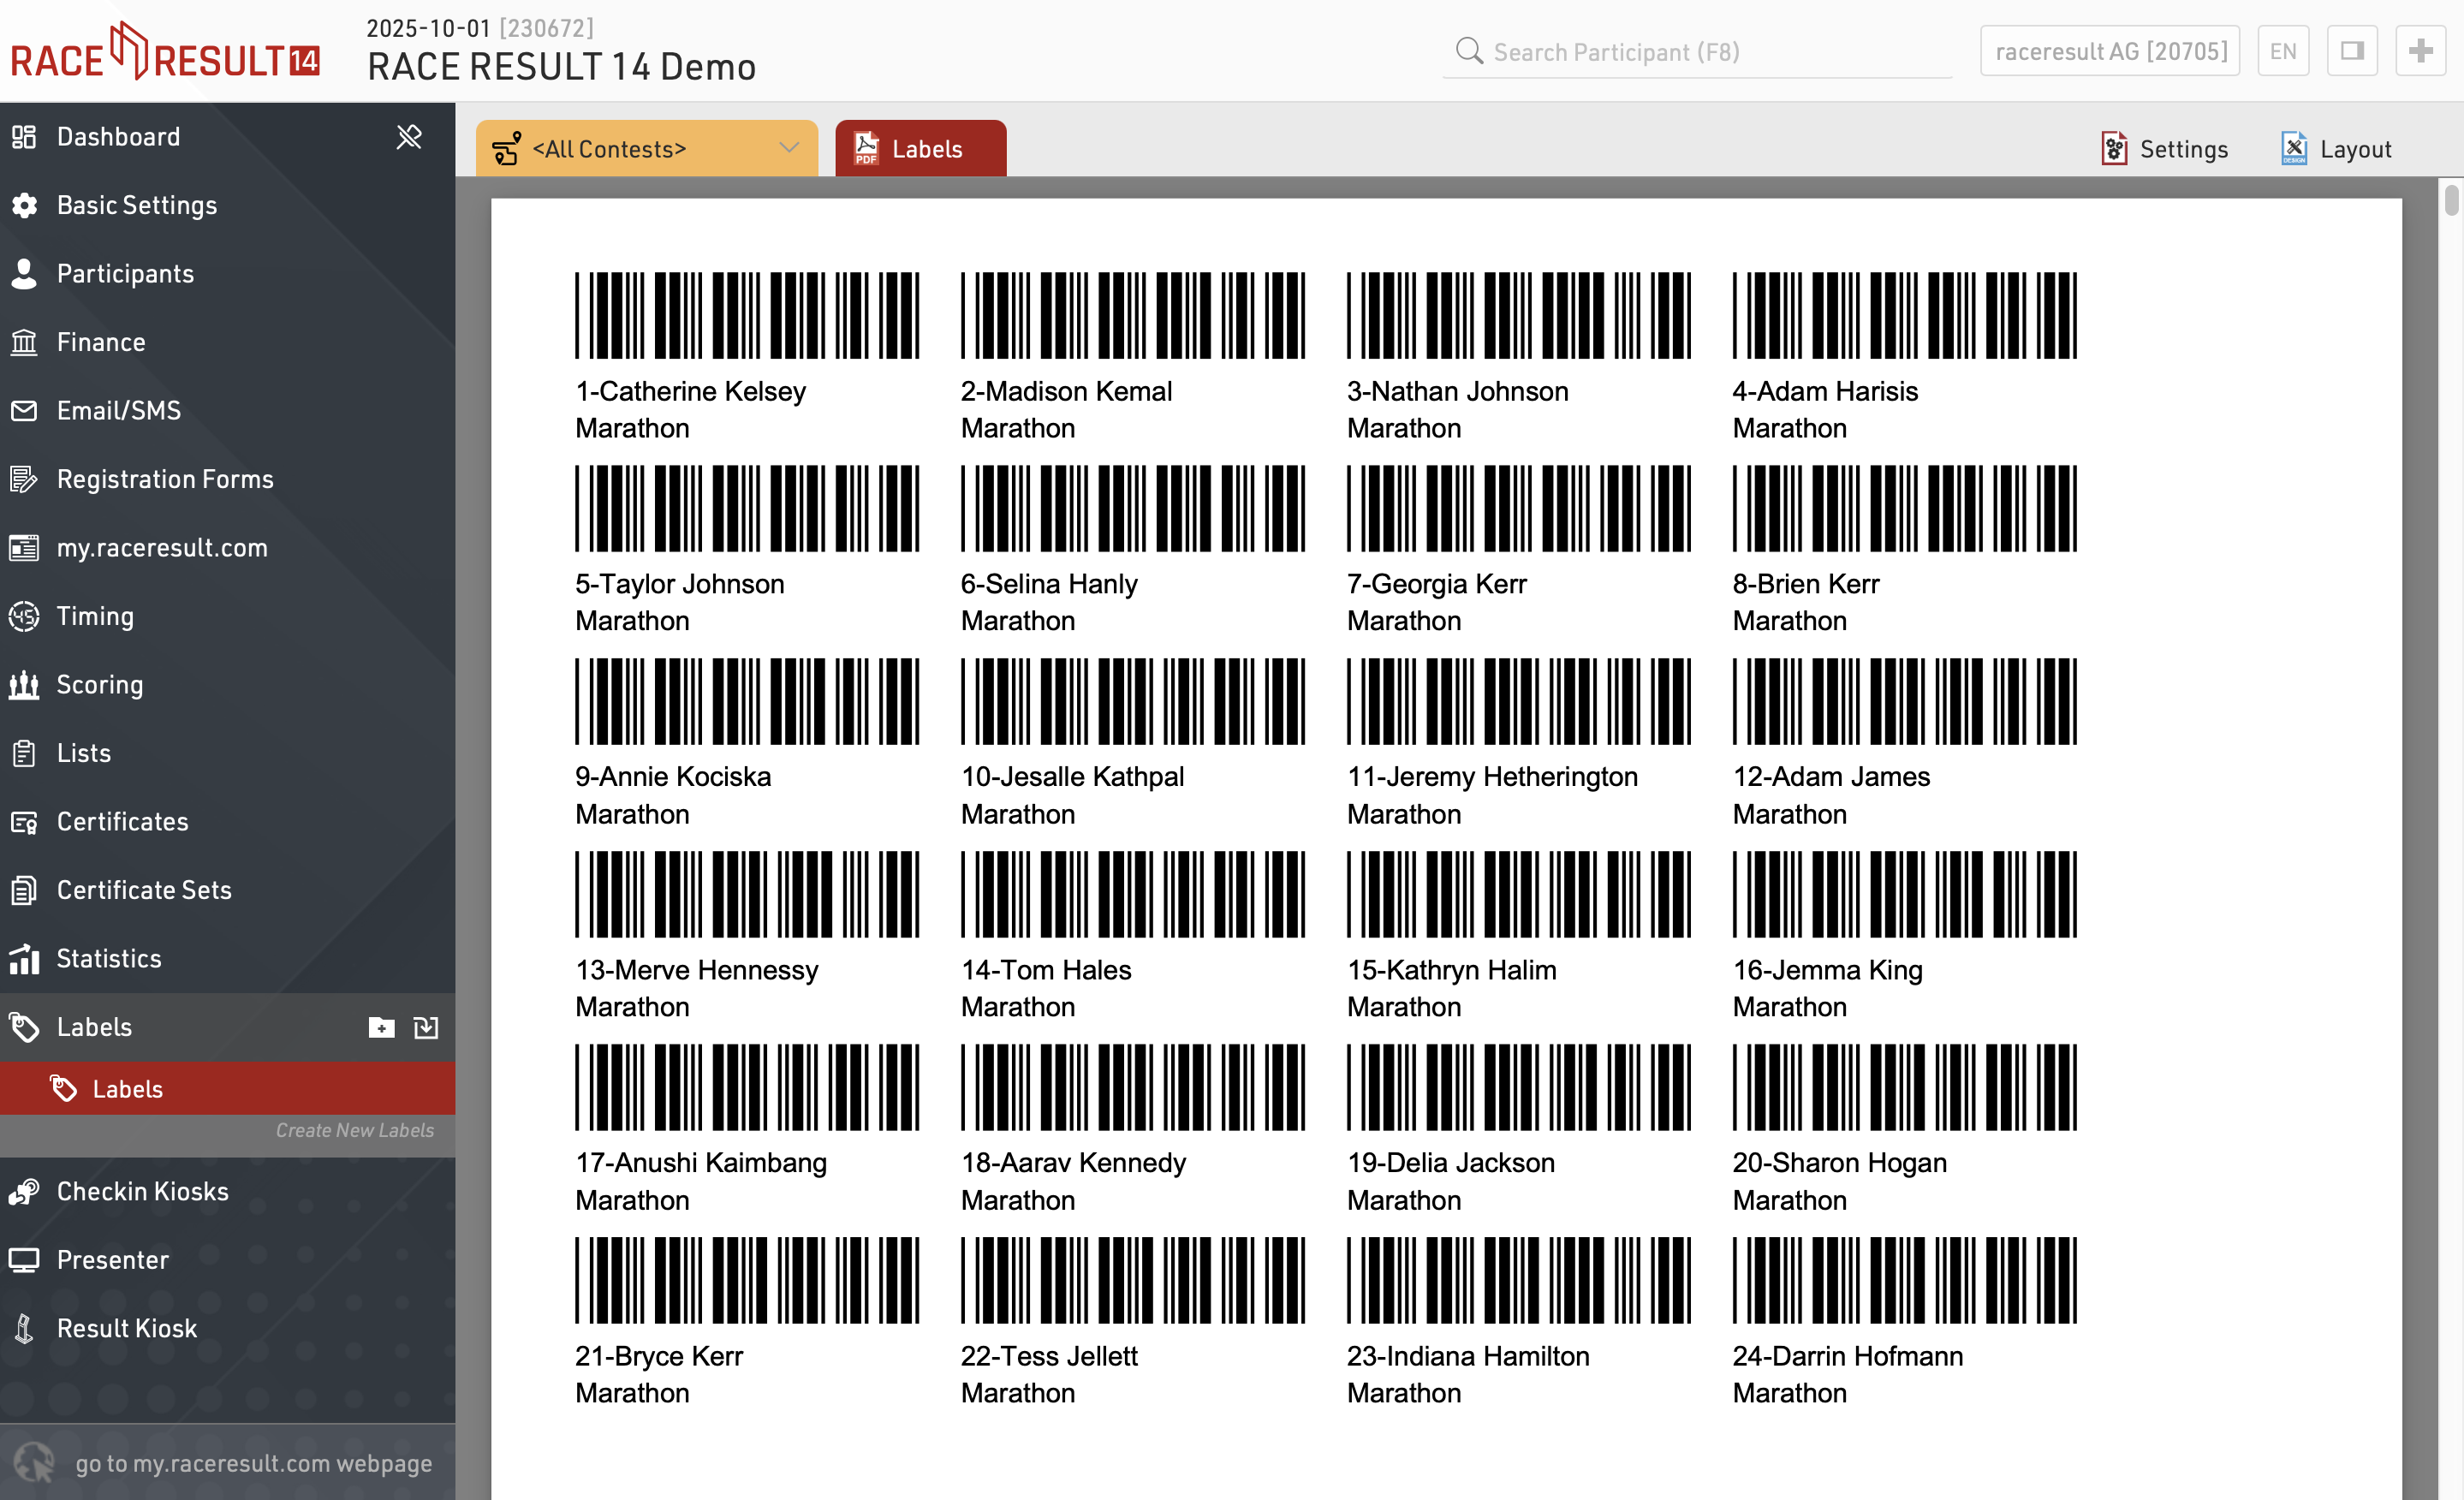The height and width of the screenshot is (1500, 2464).
Task: Go to the Certificates module
Action: 122,821
